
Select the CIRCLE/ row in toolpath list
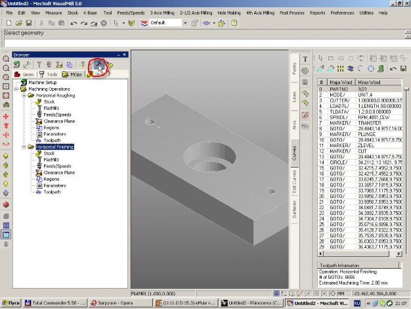tap(360, 162)
